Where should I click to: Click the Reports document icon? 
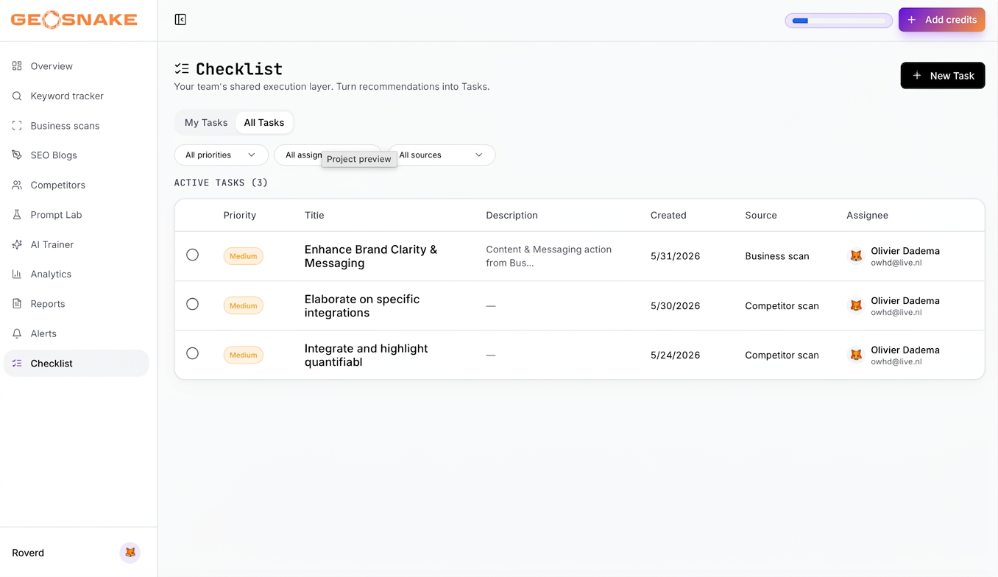point(17,304)
